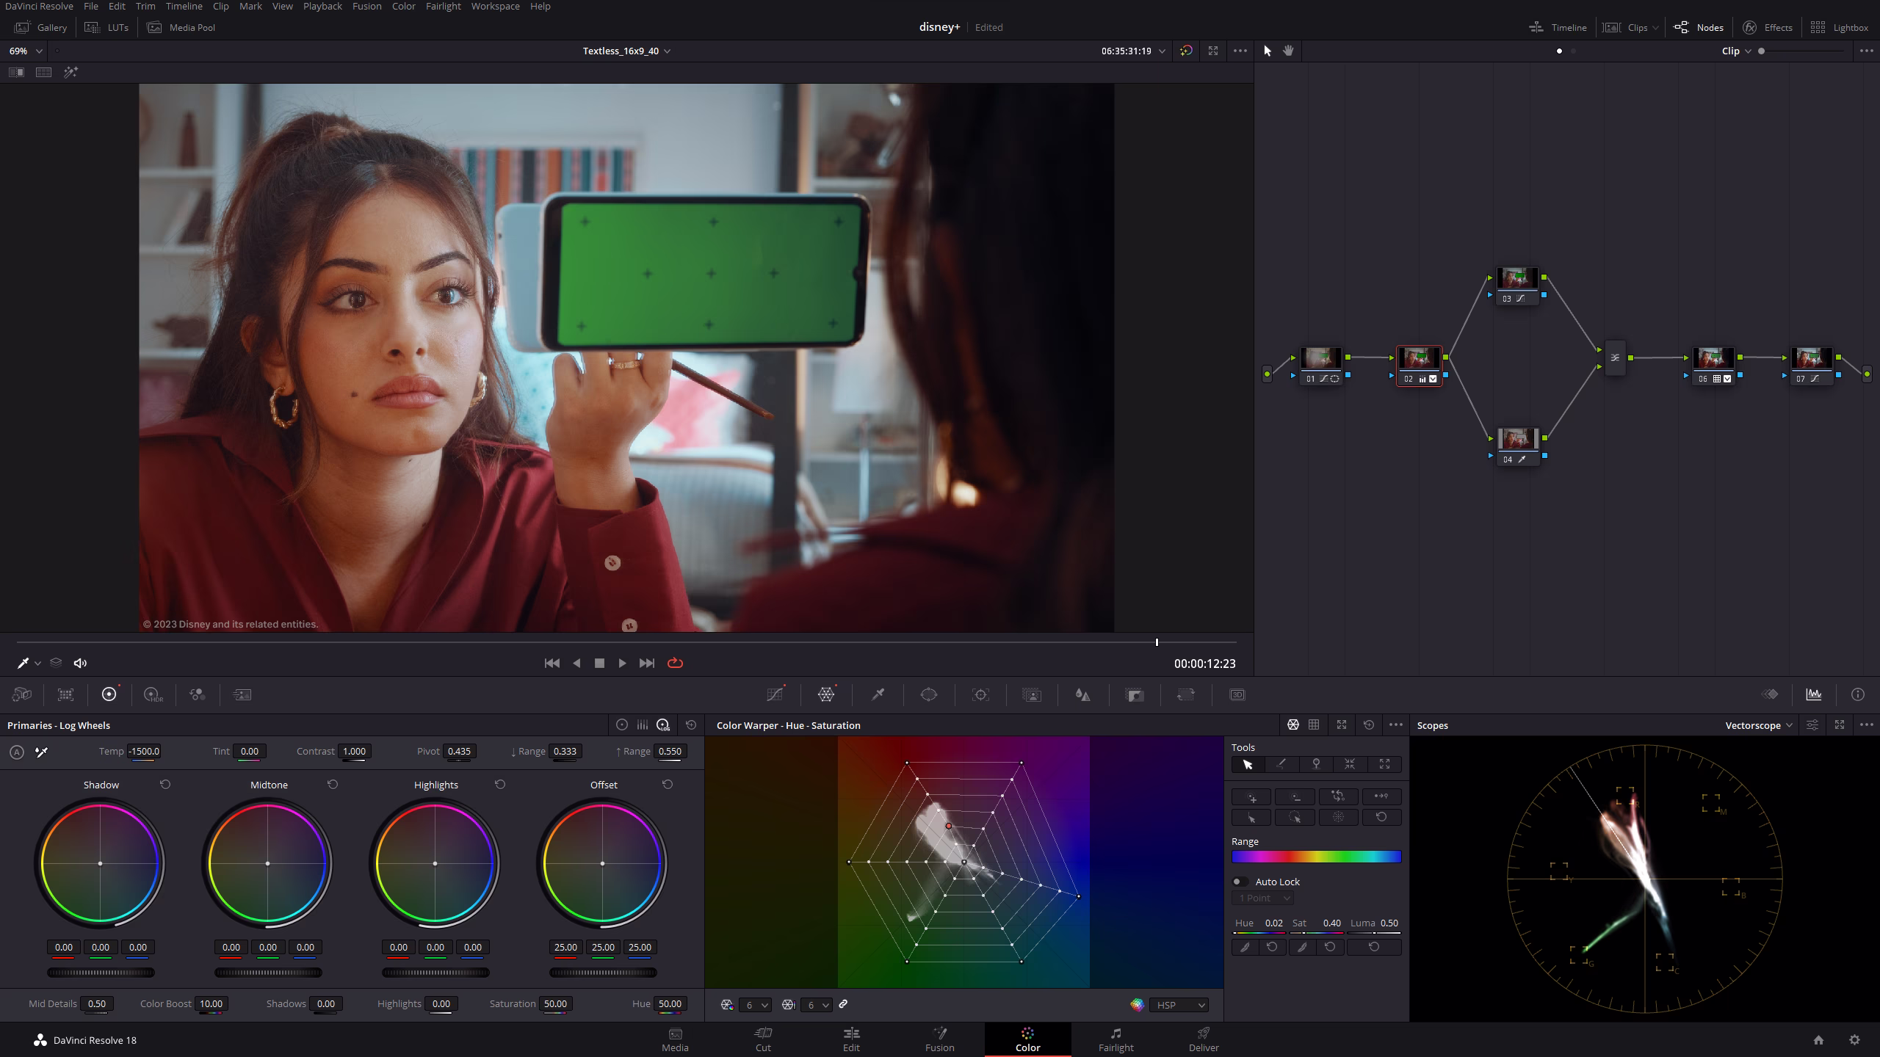1880x1057 pixels.
Task: Open the 3D keyer palette
Action: click(1237, 694)
